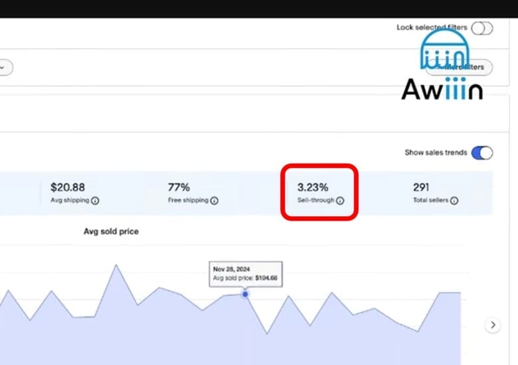The height and width of the screenshot is (365, 518).
Task: Click the 77% Free shipping value
Action: pyautogui.click(x=178, y=187)
